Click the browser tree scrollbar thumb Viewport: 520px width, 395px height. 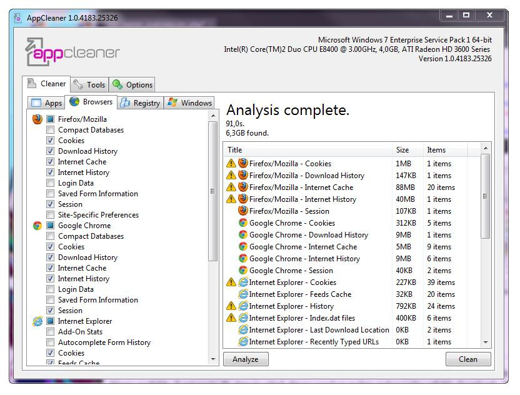[213, 191]
